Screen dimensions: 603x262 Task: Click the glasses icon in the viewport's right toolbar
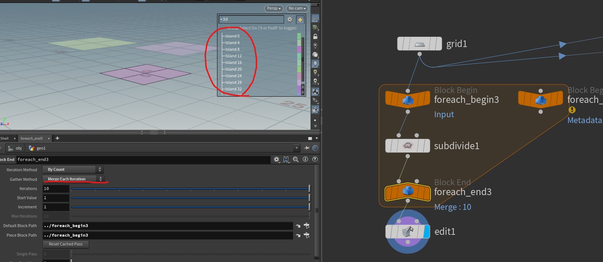[315, 100]
